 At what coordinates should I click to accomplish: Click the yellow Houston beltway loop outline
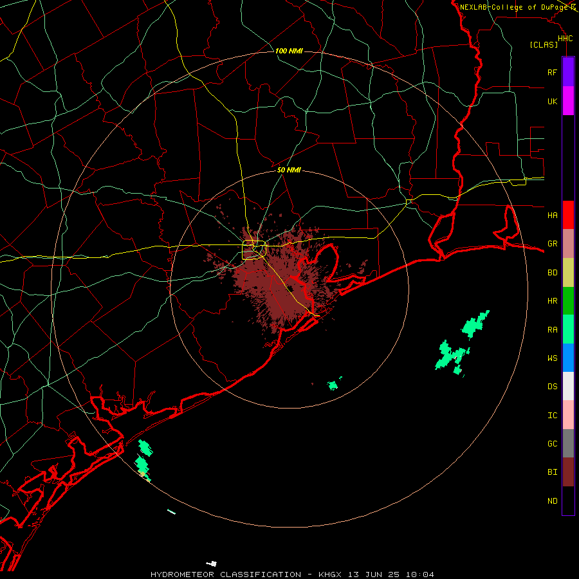(254, 250)
